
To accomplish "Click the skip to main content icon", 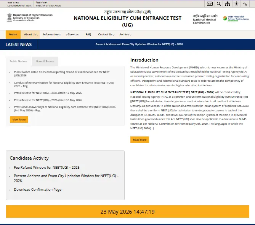I will coord(210,4).
